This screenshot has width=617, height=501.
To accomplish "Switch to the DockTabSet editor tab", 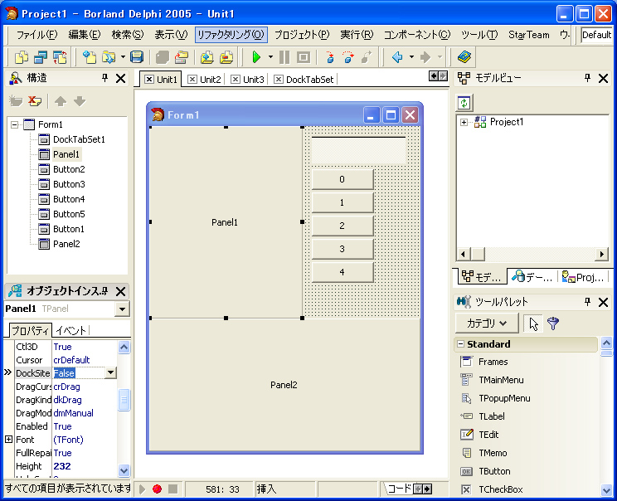I will pyautogui.click(x=304, y=80).
